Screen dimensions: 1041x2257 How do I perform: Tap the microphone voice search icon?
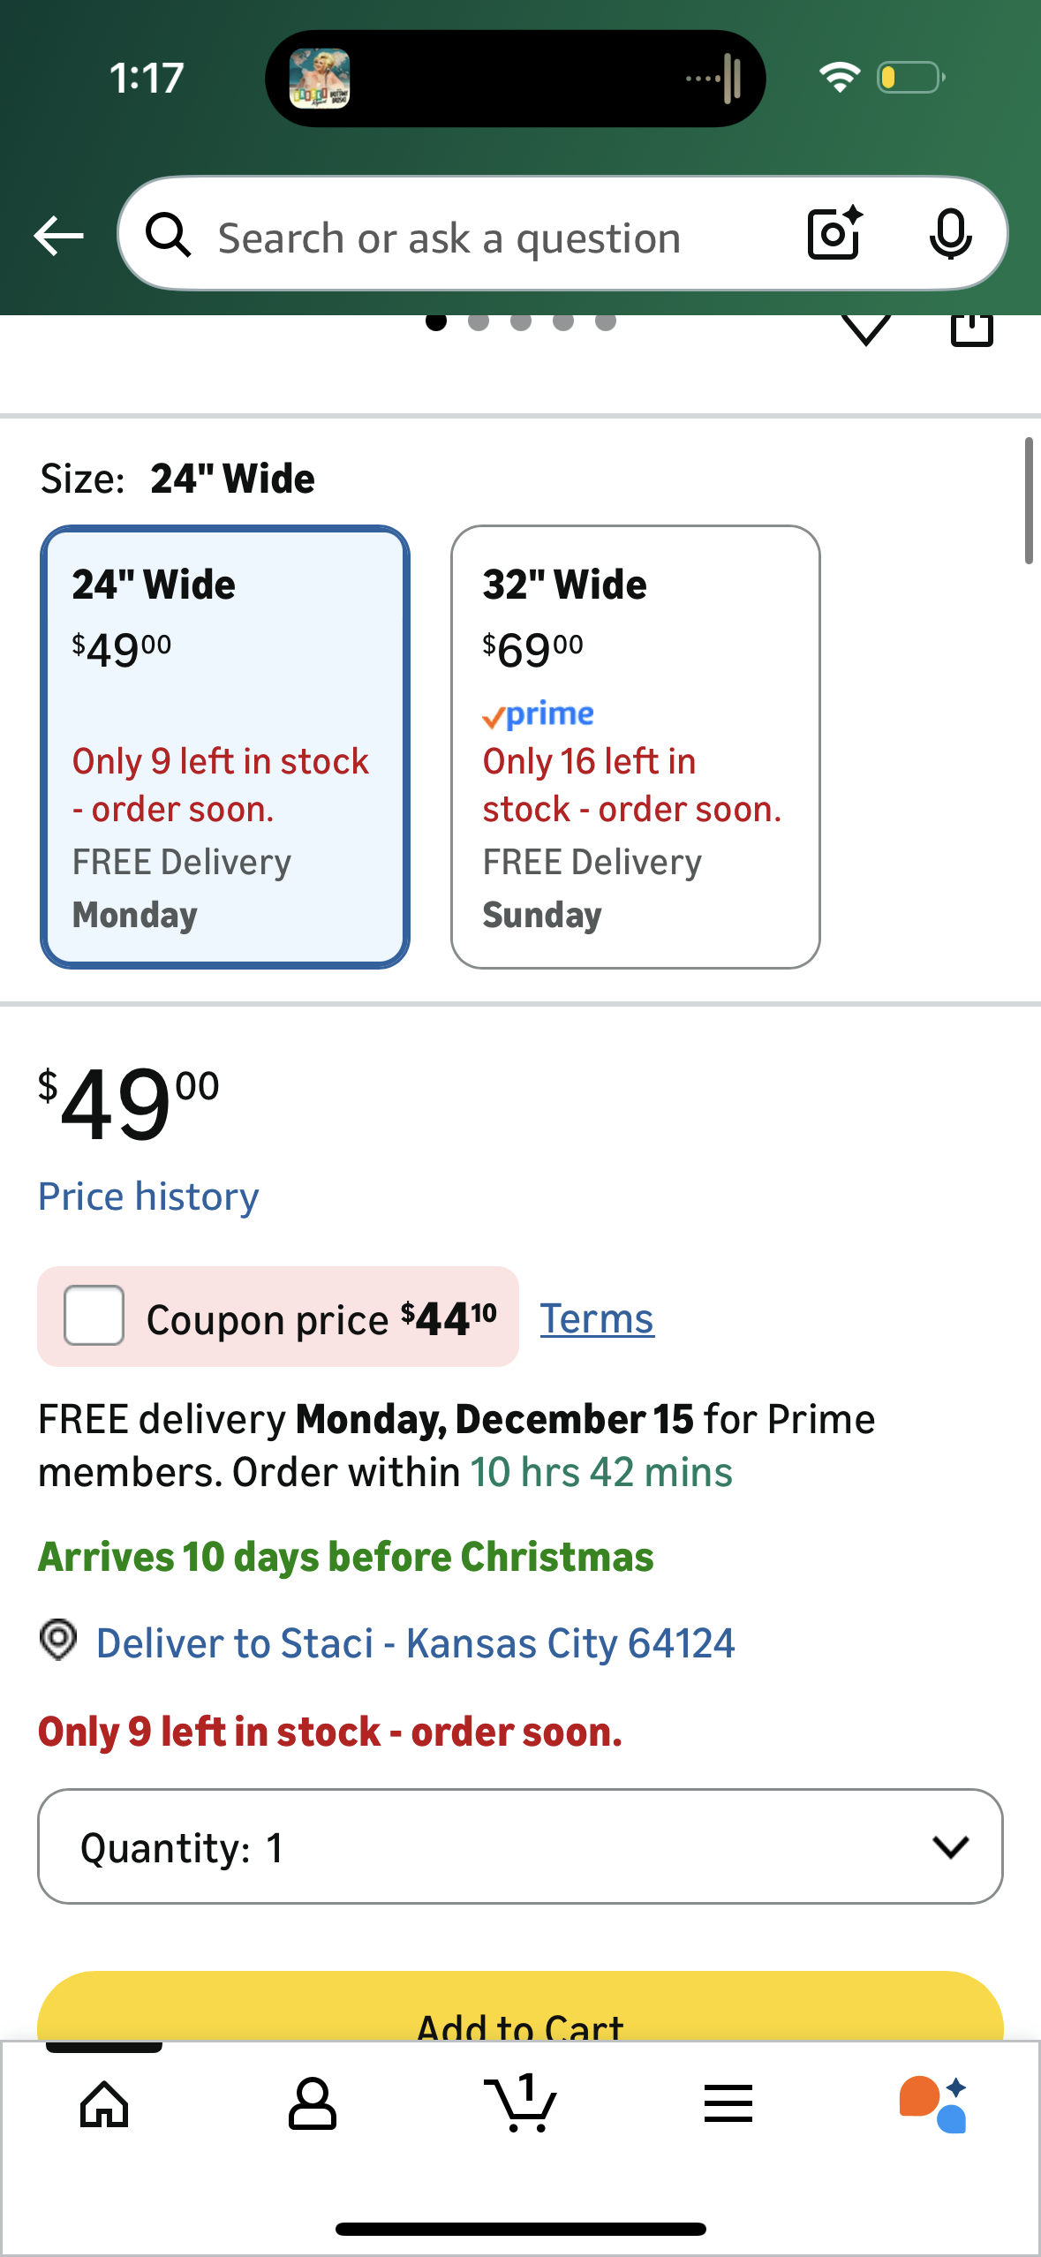950,235
